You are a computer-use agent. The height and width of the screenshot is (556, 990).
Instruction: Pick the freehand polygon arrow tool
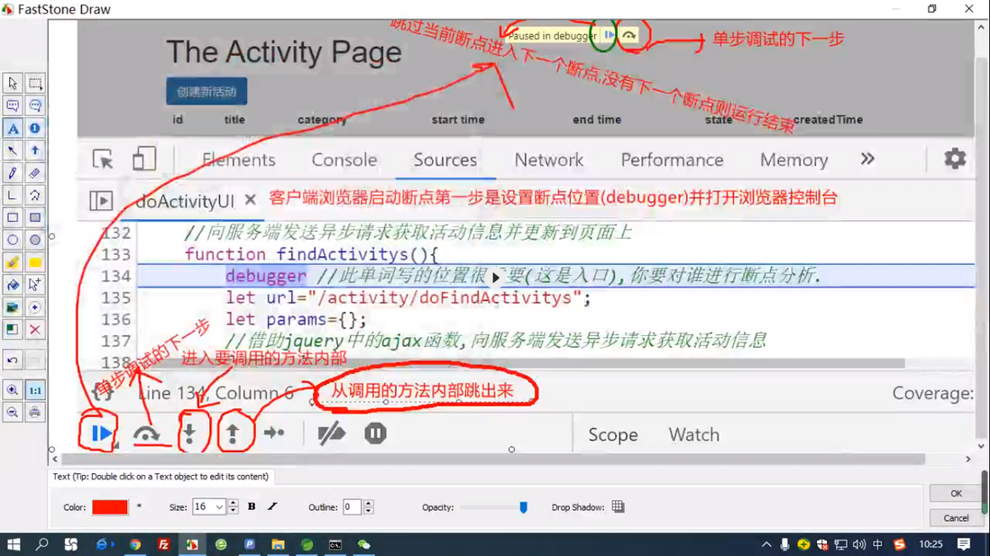point(35,195)
